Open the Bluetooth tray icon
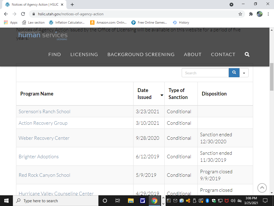 coord(207,201)
